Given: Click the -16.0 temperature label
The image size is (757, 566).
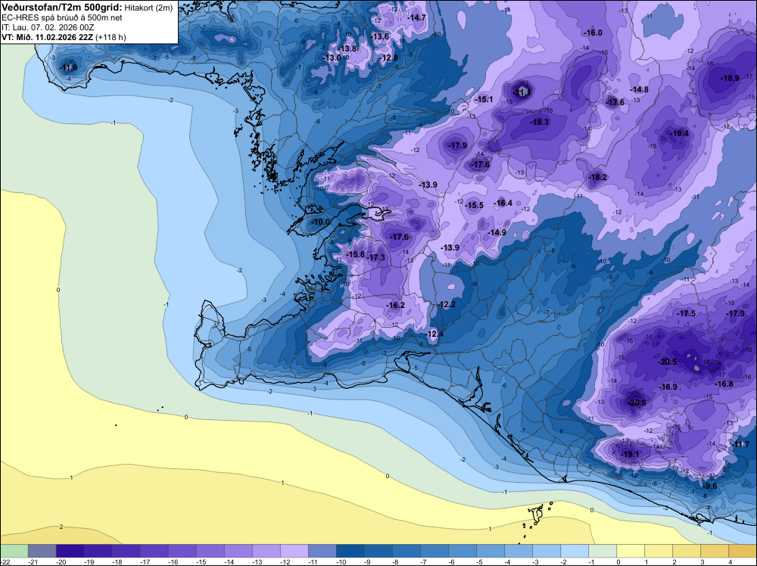Looking at the screenshot, I should [x=593, y=33].
